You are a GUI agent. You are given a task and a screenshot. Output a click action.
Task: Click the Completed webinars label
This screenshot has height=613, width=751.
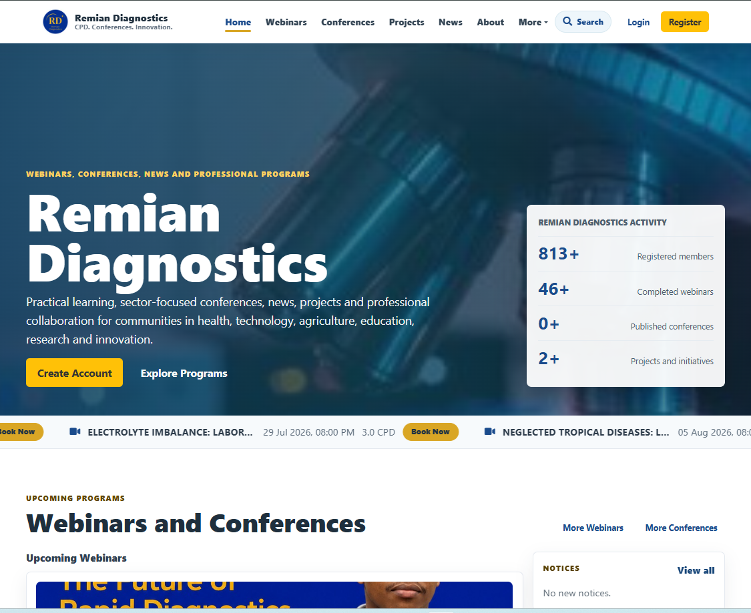coord(676,292)
